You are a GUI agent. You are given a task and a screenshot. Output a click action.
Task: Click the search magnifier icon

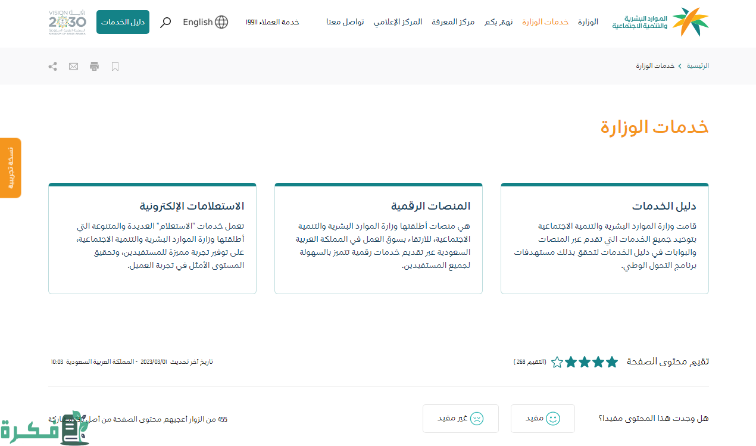point(166,22)
